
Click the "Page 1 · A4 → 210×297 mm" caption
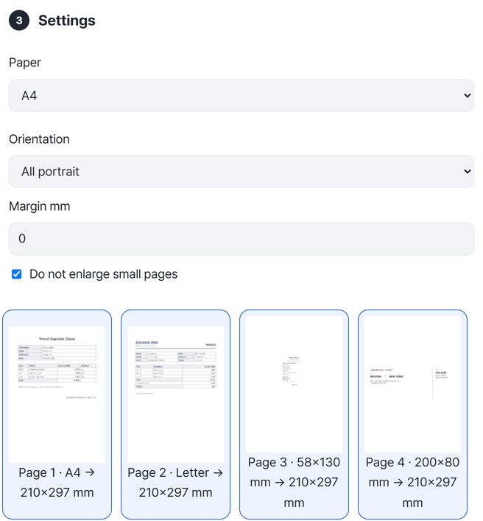click(x=57, y=483)
